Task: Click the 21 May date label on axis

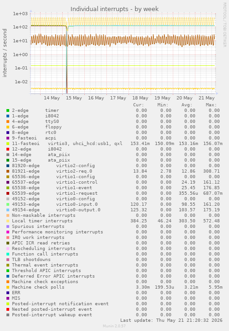Action: (206, 98)
